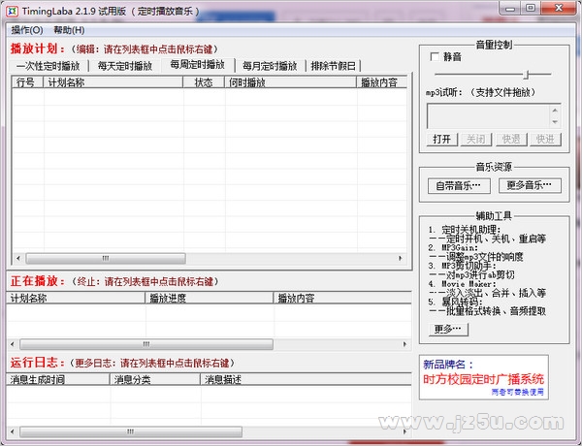Click left scroll arrow of 运行日志 list
Screen dimensions: 582x446
(x=13, y=431)
